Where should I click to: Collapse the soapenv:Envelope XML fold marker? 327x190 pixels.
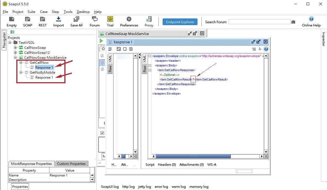150,56
